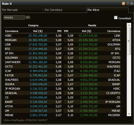Click the scrollbar down arrow

[x=129, y=114]
